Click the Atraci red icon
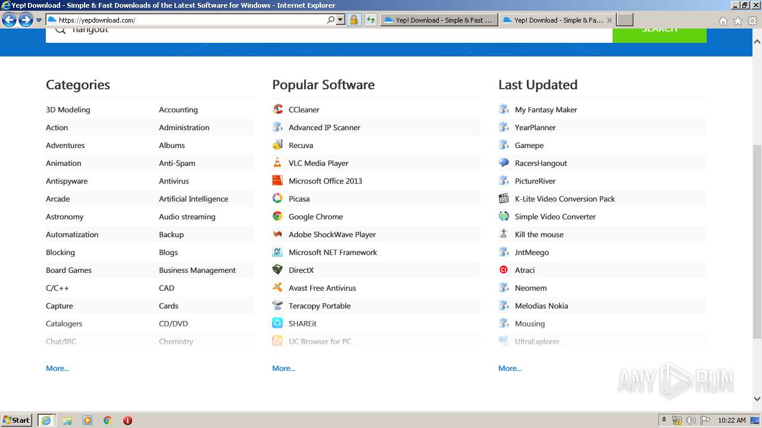Viewport: 762px width, 428px height. click(x=504, y=270)
